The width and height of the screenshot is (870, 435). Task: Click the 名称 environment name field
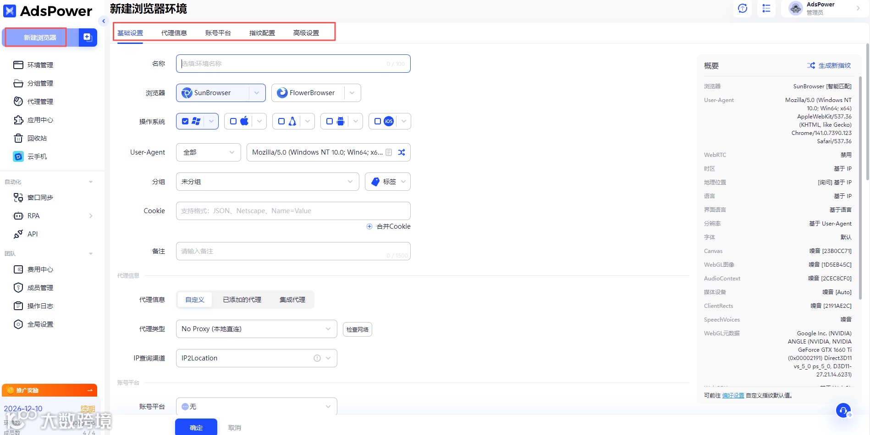[x=293, y=64]
